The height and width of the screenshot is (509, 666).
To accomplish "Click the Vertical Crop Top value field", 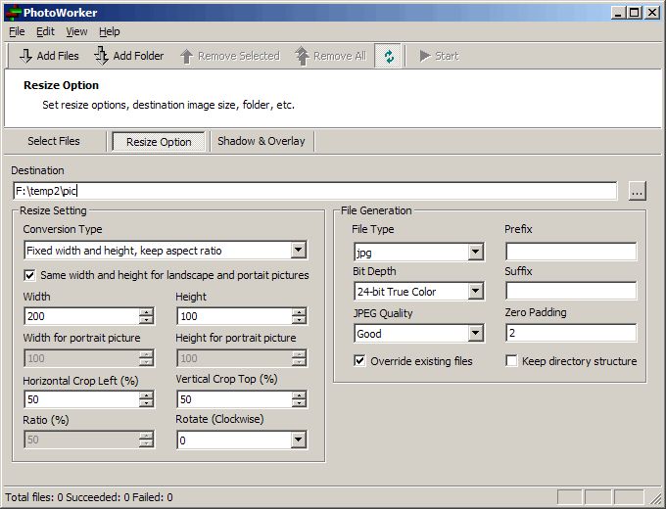I will pyautogui.click(x=234, y=399).
